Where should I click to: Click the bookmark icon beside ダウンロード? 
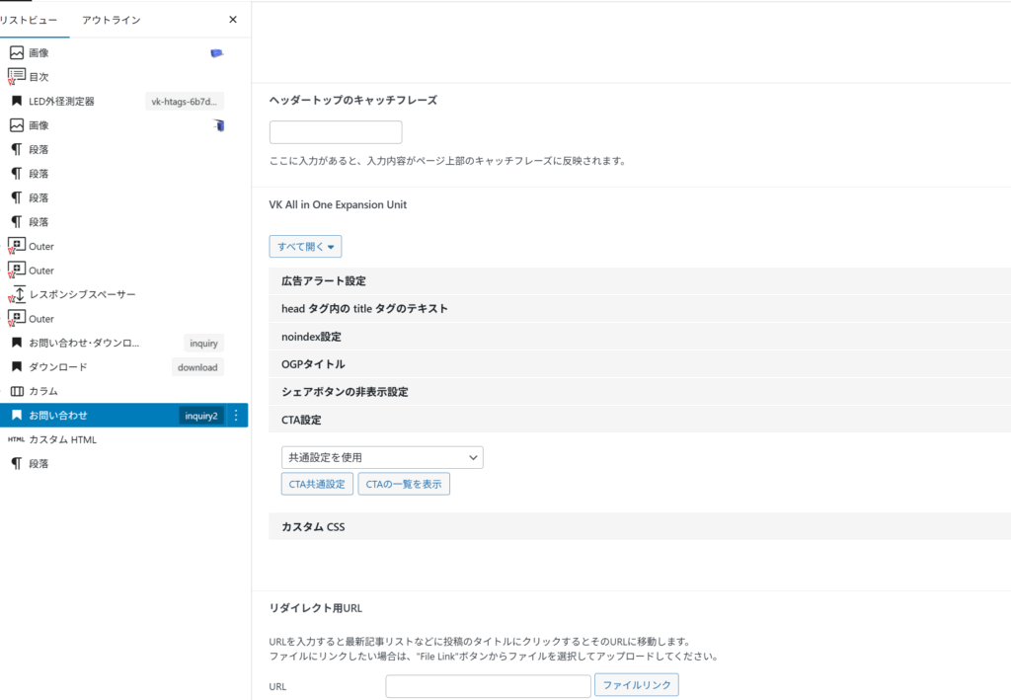pos(17,366)
